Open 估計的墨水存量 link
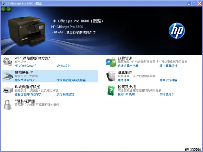203x152 pixels. coord(128,66)
